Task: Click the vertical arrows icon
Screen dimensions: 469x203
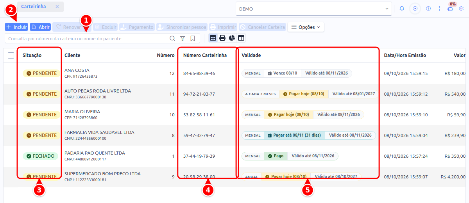Action: pos(439,9)
